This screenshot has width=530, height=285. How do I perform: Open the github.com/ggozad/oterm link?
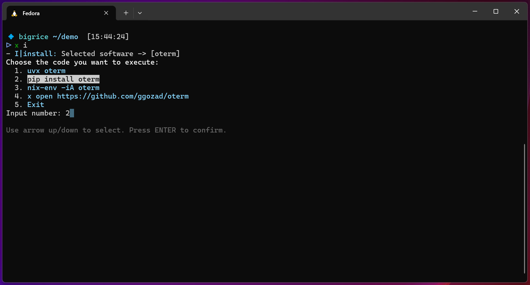point(123,96)
